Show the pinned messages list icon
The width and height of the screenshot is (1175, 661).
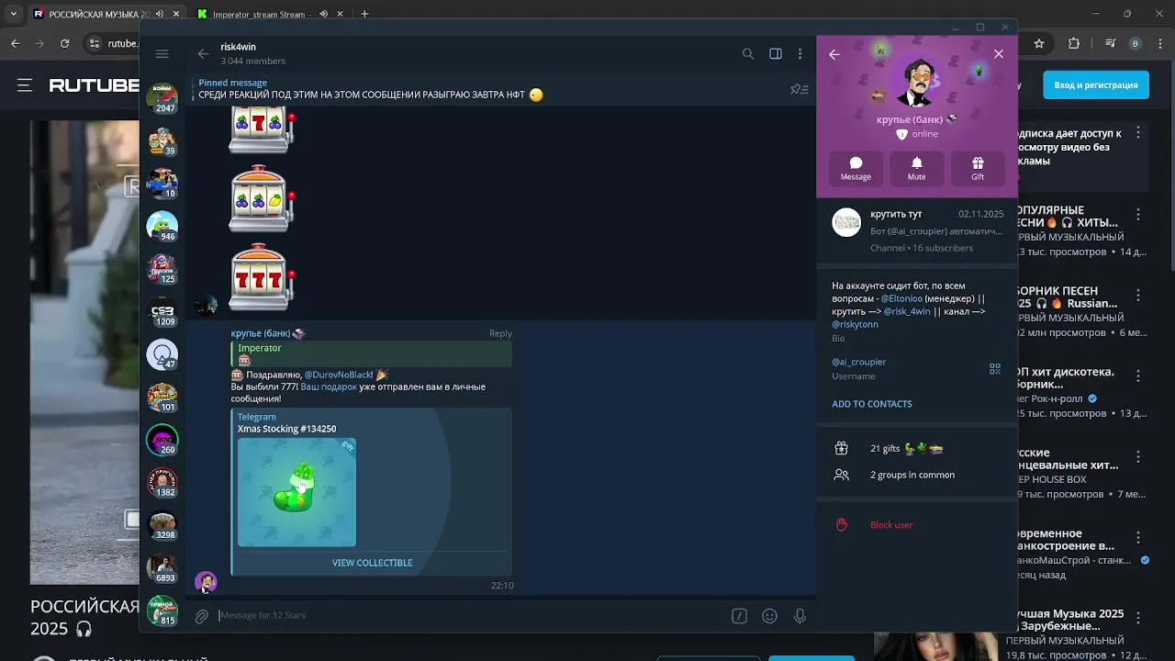800,89
